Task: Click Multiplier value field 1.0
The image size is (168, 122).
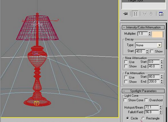Action: pos(143,34)
